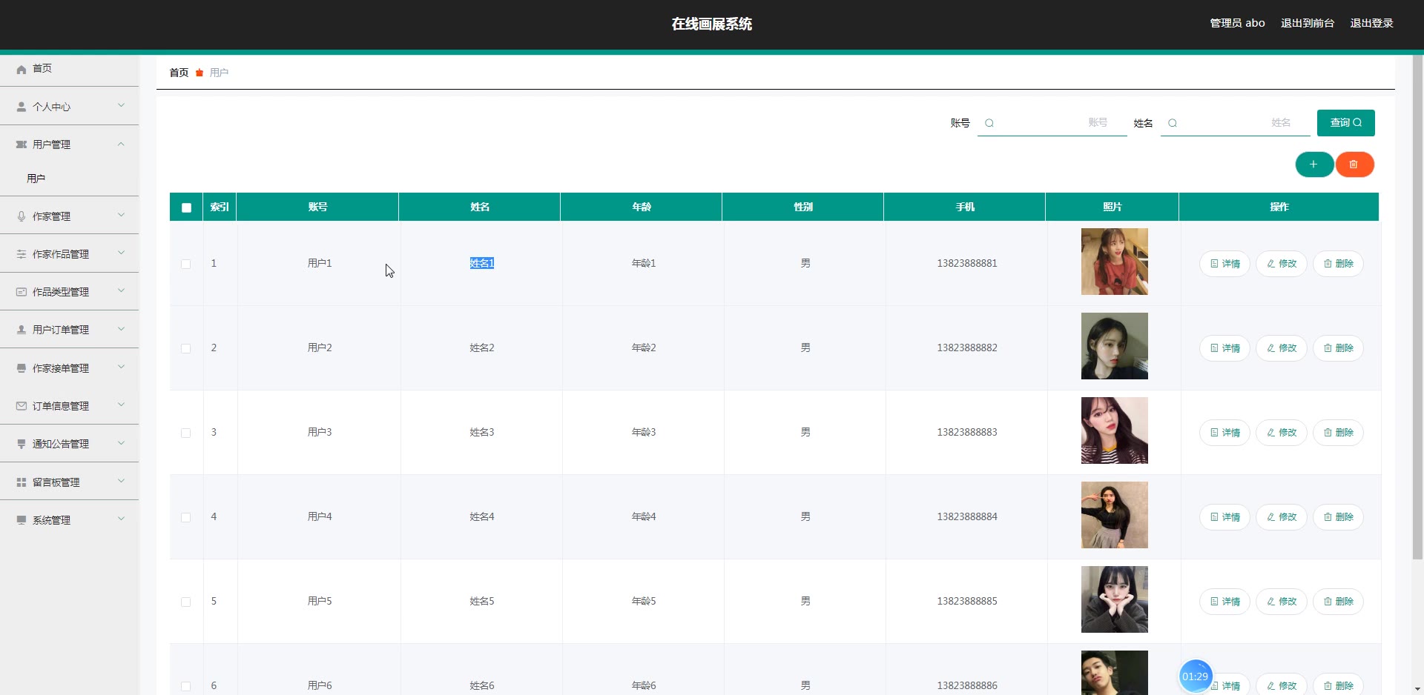The height and width of the screenshot is (695, 1424).
Task: Expand the 作家作品管理 chevron
Action: (121, 253)
